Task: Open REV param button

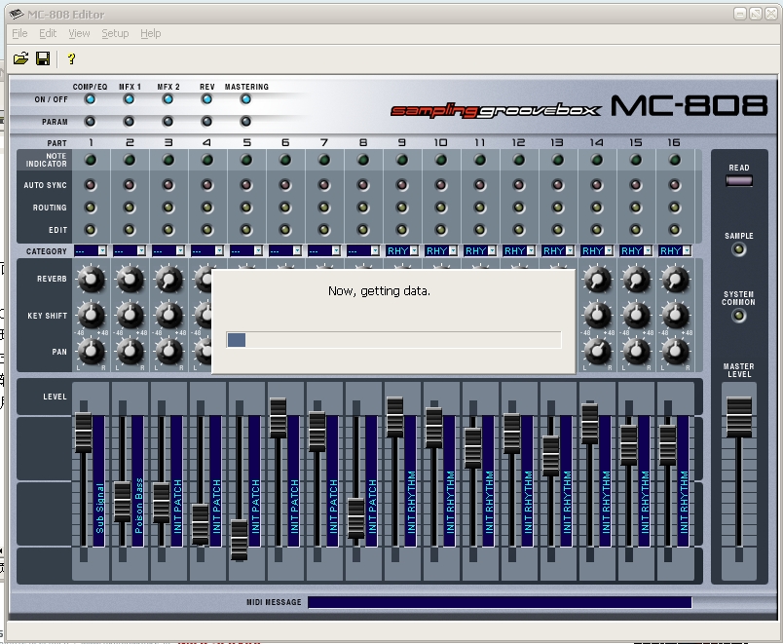Action: (x=206, y=122)
